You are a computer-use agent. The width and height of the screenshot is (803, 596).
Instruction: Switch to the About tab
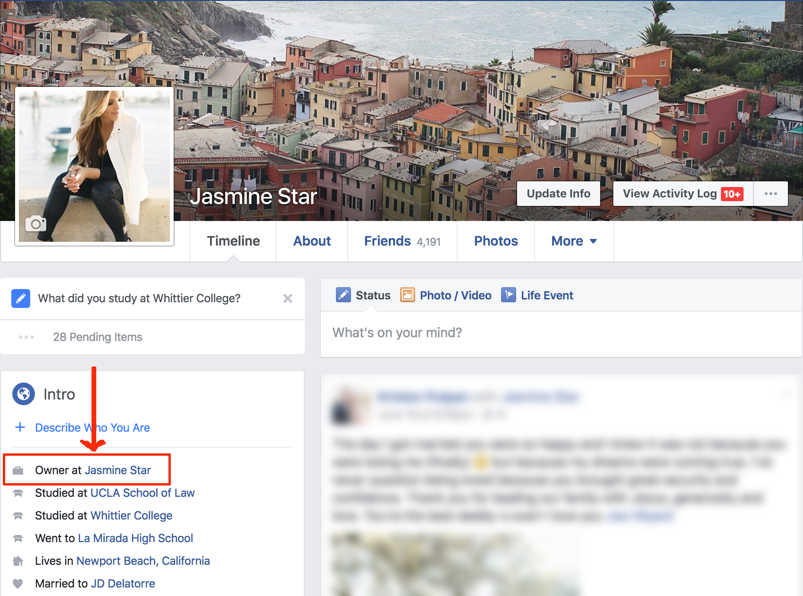click(312, 241)
